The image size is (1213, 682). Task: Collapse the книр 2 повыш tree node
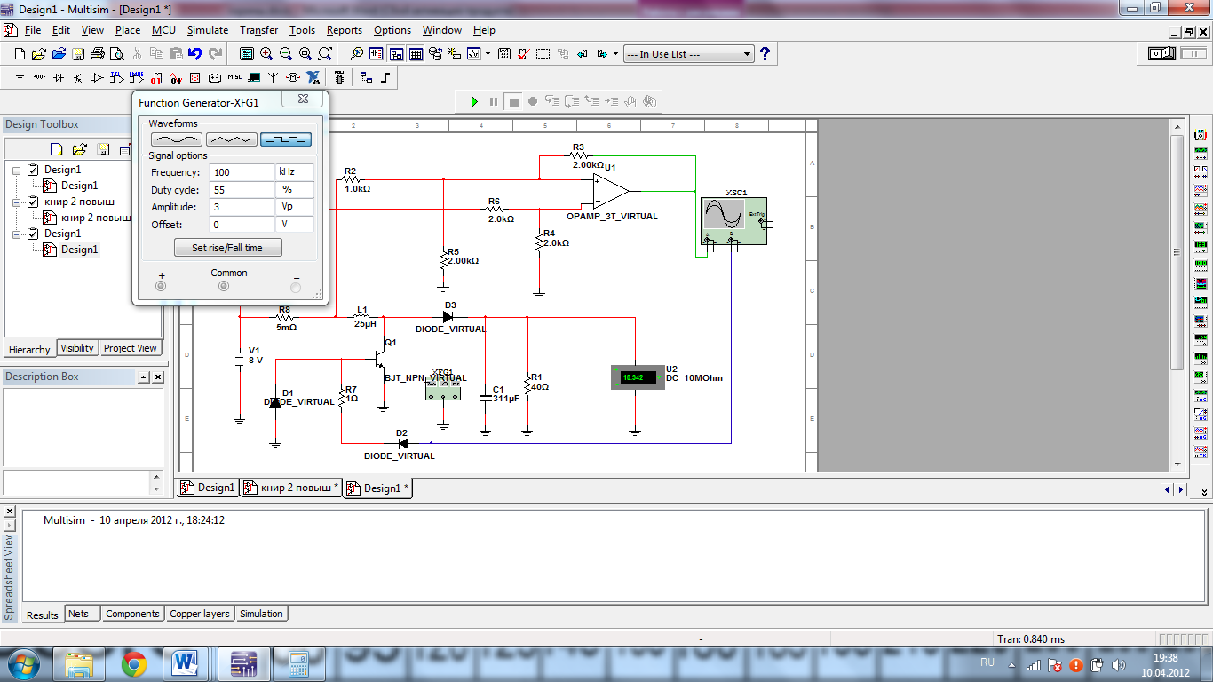coord(17,202)
